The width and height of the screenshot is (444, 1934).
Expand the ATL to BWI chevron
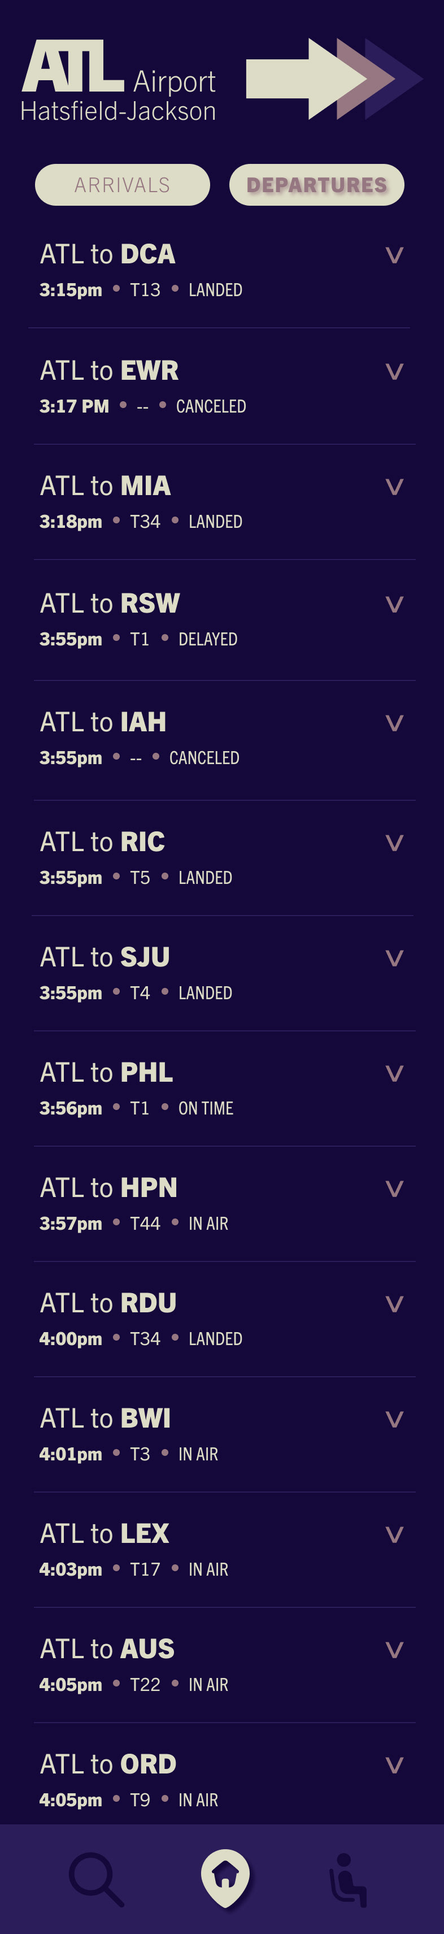pyautogui.click(x=394, y=1419)
